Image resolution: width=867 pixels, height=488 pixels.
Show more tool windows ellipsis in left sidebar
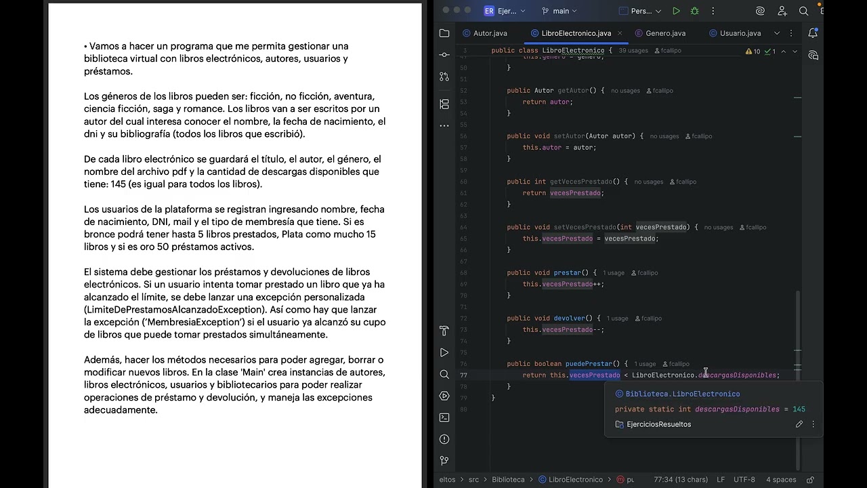point(444,125)
